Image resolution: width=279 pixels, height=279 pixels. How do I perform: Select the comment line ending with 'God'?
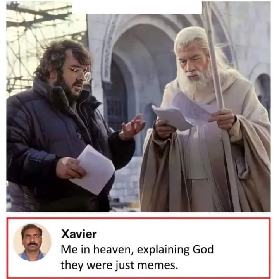point(137,250)
